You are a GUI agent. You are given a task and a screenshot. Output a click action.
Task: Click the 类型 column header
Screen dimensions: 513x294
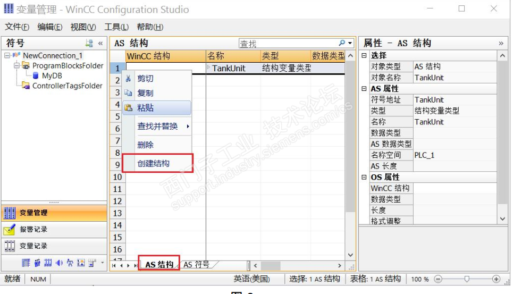285,56
